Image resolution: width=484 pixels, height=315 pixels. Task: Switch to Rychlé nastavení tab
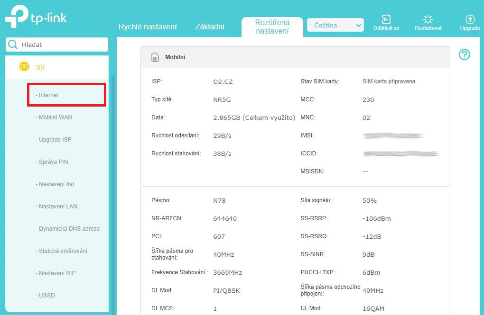(x=148, y=27)
